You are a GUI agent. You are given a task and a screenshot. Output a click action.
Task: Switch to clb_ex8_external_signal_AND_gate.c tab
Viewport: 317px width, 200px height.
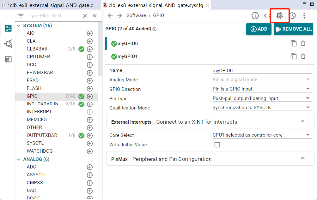pyautogui.click(x=50, y=5)
